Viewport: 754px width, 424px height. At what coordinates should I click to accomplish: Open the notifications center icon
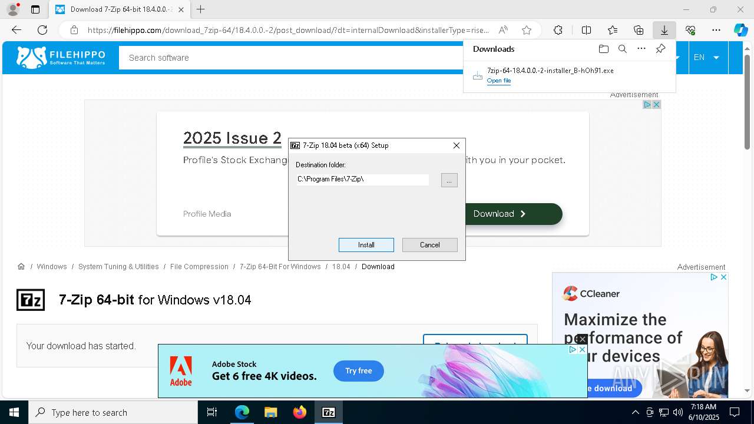[x=734, y=412]
